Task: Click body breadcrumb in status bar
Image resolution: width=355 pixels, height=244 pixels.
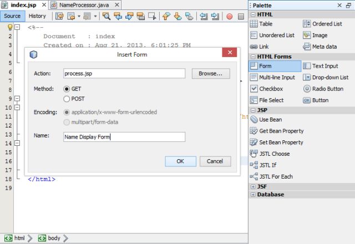Action: 49,238
